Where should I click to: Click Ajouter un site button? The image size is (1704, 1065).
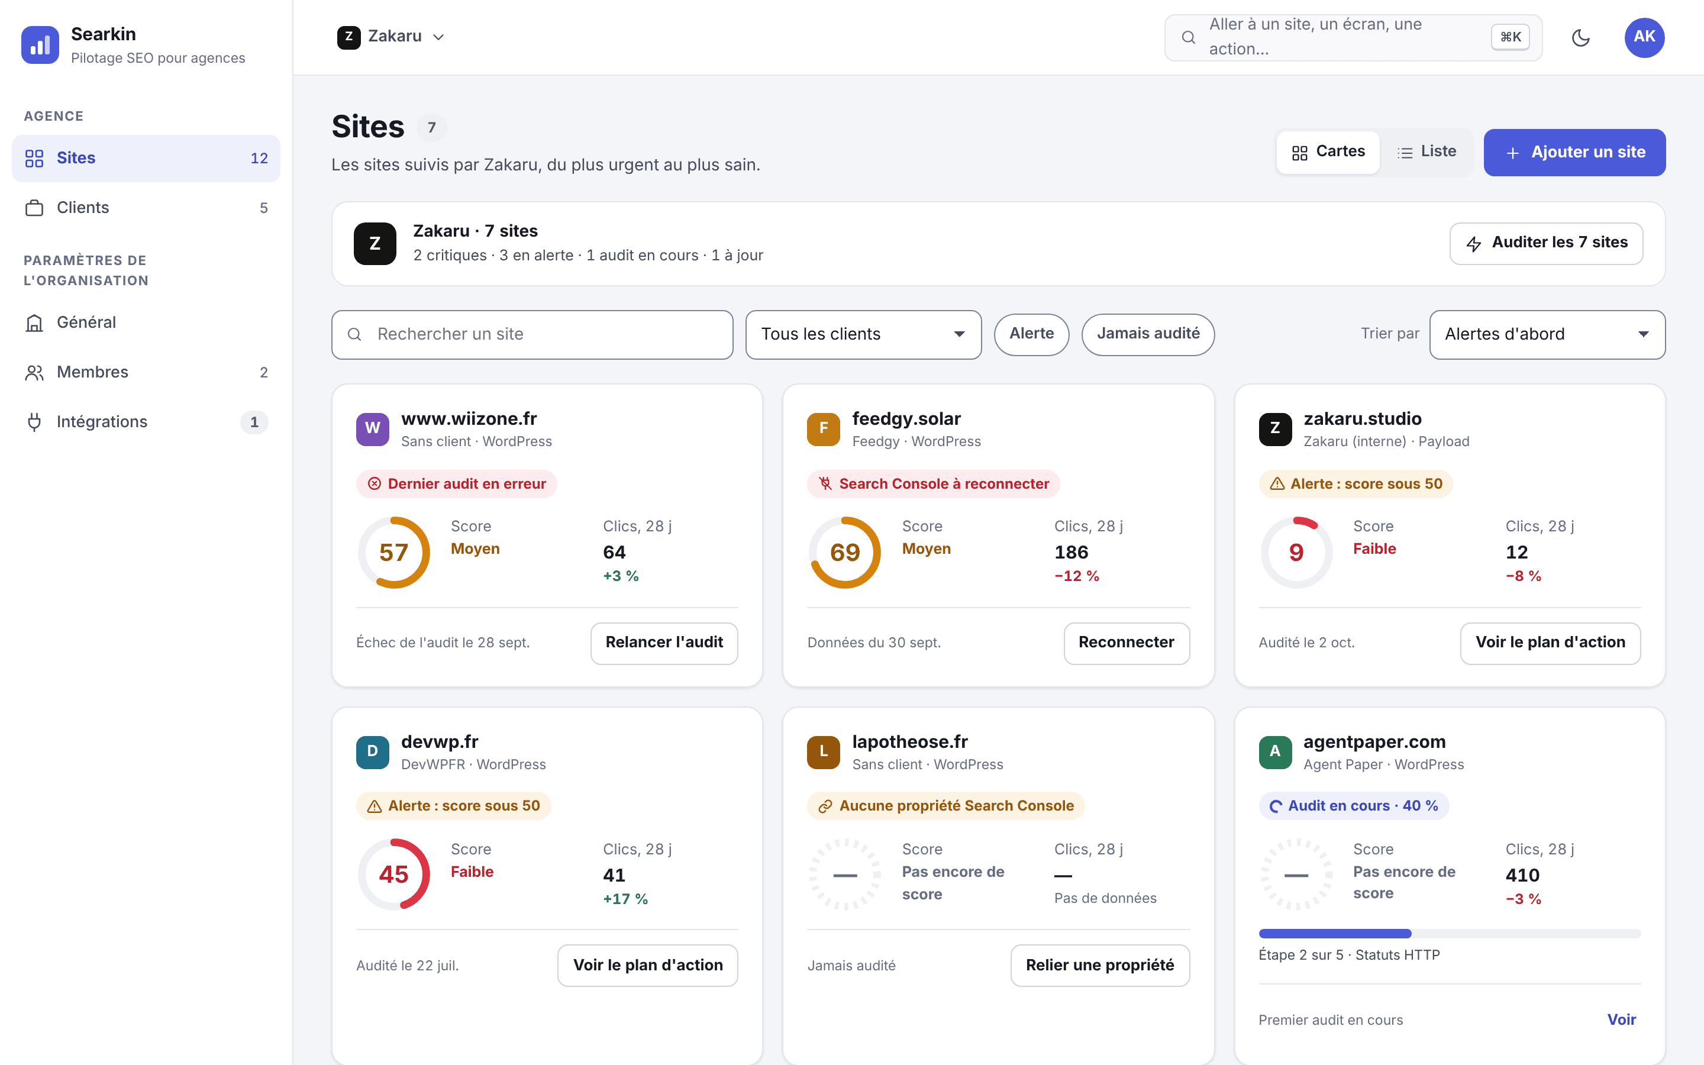(x=1574, y=152)
